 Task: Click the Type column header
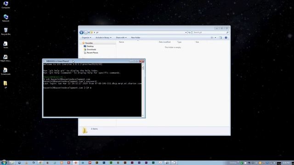(179, 42)
